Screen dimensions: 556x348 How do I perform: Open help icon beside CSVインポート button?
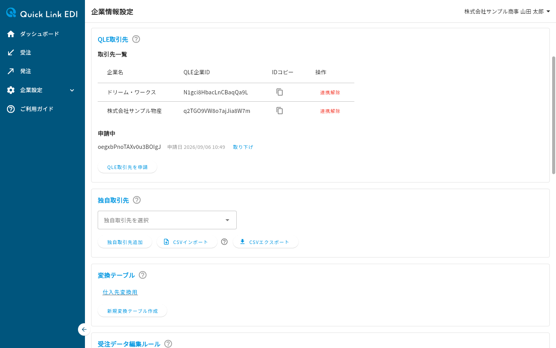(224, 242)
